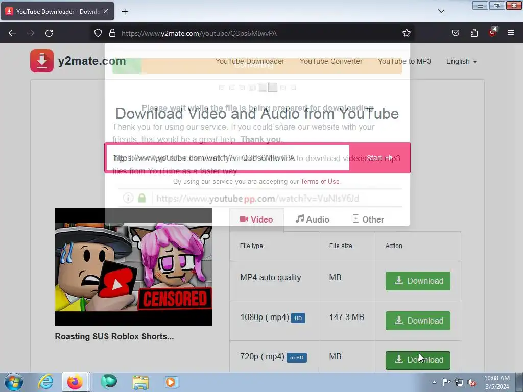Launch Internet Explorer from taskbar
Viewport: 523px width, 392px height.
tap(45, 382)
